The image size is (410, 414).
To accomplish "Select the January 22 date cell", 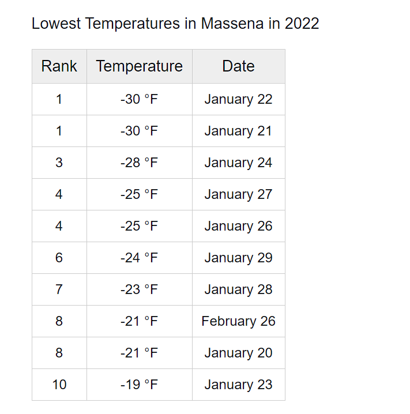I will [239, 99].
